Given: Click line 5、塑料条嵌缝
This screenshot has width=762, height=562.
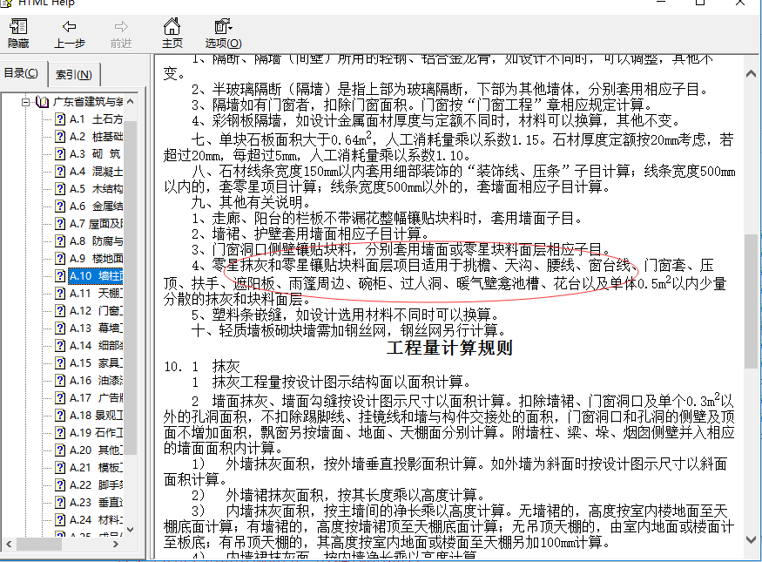Looking at the screenshot, I should click(x=345, y=315).
